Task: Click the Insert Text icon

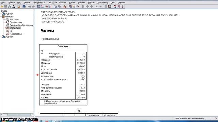Action: point(123,6)
